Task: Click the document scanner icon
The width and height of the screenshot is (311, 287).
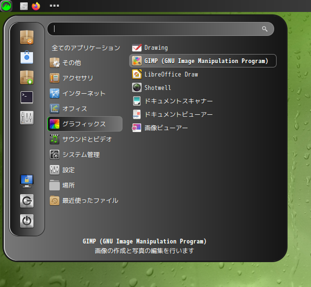Action: click(x=137, y=101)
